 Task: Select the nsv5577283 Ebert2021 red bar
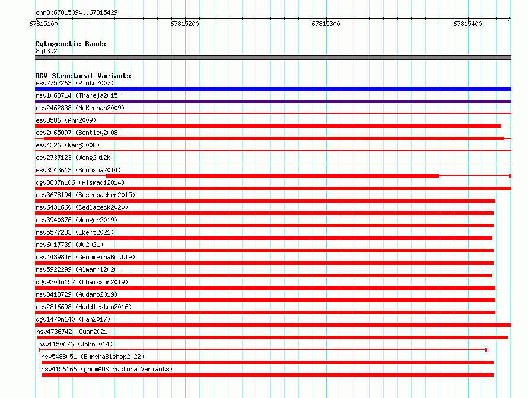tap(263, 238)
